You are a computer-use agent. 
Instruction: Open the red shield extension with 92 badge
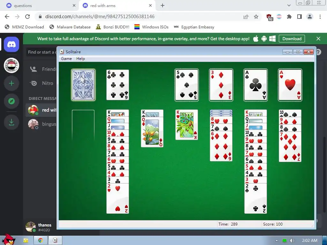270,17
